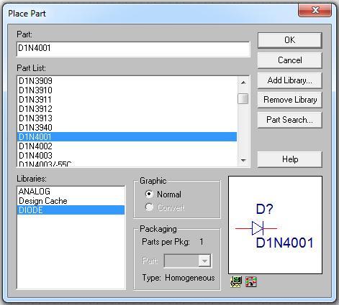Open Part Search
The height and width of the screenshot is (305, 339).
pyautogui.click(x=290, y=120)
